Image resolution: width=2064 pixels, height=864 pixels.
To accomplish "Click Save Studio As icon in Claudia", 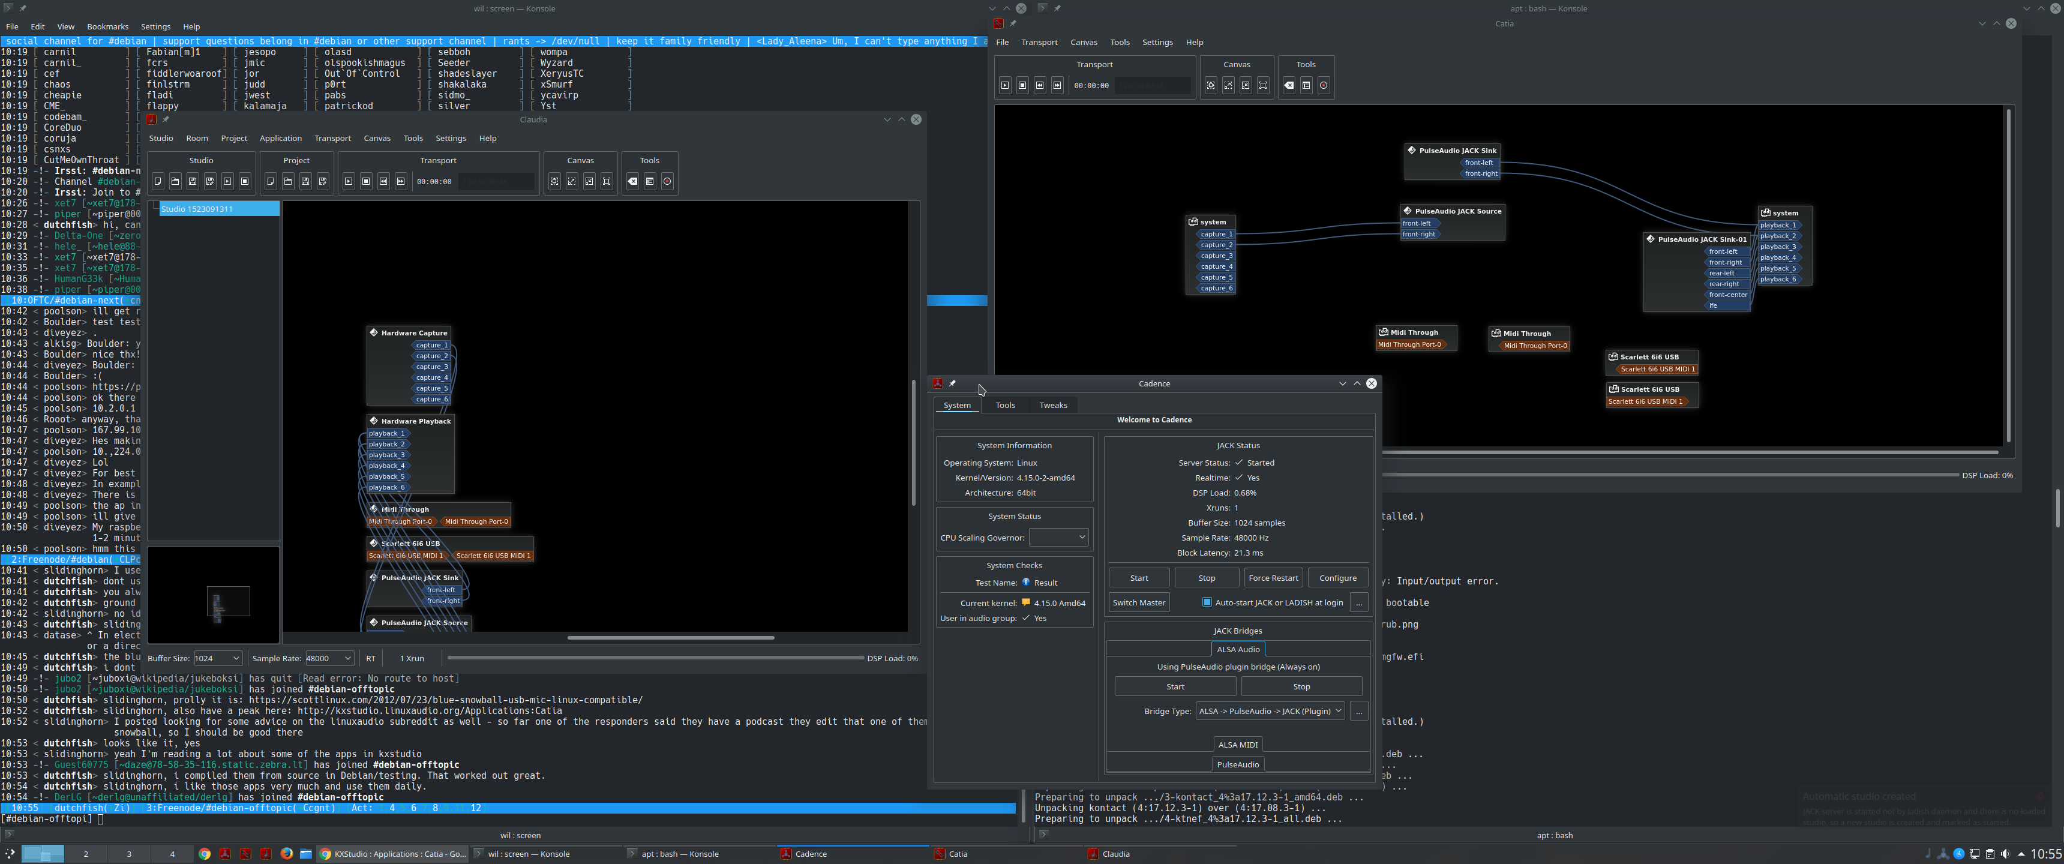I will coord(210,181).
